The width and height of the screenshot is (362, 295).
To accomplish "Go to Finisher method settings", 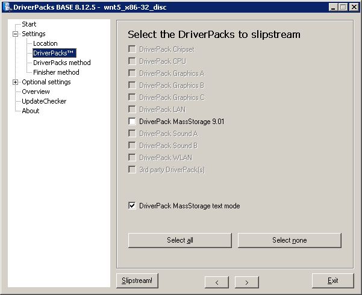I will pyautogui.click(x=56, y=72).
